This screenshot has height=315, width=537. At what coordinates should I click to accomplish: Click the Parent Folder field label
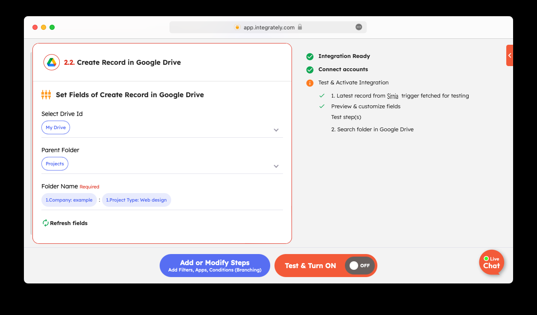(60, 150)
